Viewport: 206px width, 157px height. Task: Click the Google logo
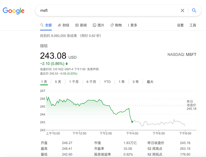[x=13, y=11]
